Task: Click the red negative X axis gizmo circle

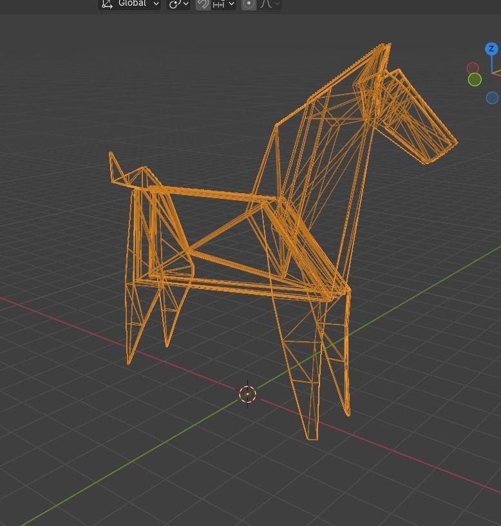Action: [473, 68]
